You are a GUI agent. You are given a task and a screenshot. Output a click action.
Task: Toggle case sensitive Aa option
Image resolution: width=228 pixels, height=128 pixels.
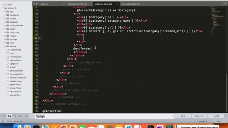tap(9, 116)
